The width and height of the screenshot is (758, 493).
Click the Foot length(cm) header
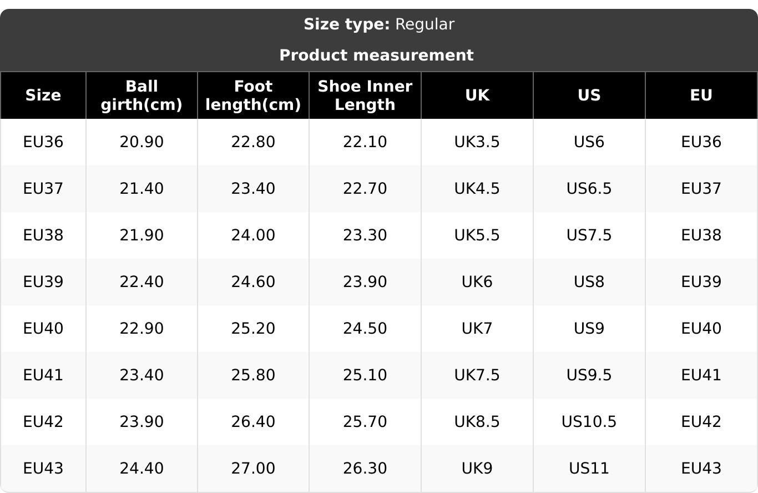click(x=253, y=95)
